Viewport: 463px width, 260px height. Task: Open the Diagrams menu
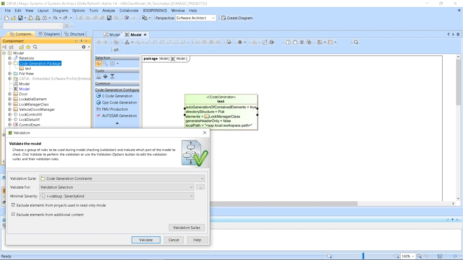click(60, 10)
